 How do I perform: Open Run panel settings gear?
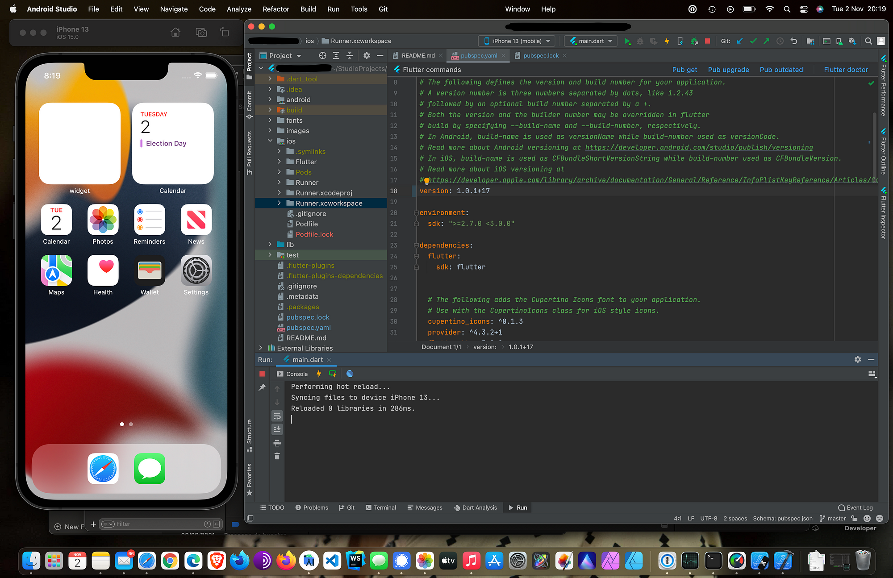858,359
